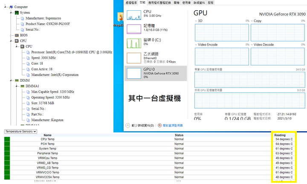Click the DIMMA1 memory stick icon
Image resolution: width=307 pixels, height=184 pixels.
click(x=23, y=86)
